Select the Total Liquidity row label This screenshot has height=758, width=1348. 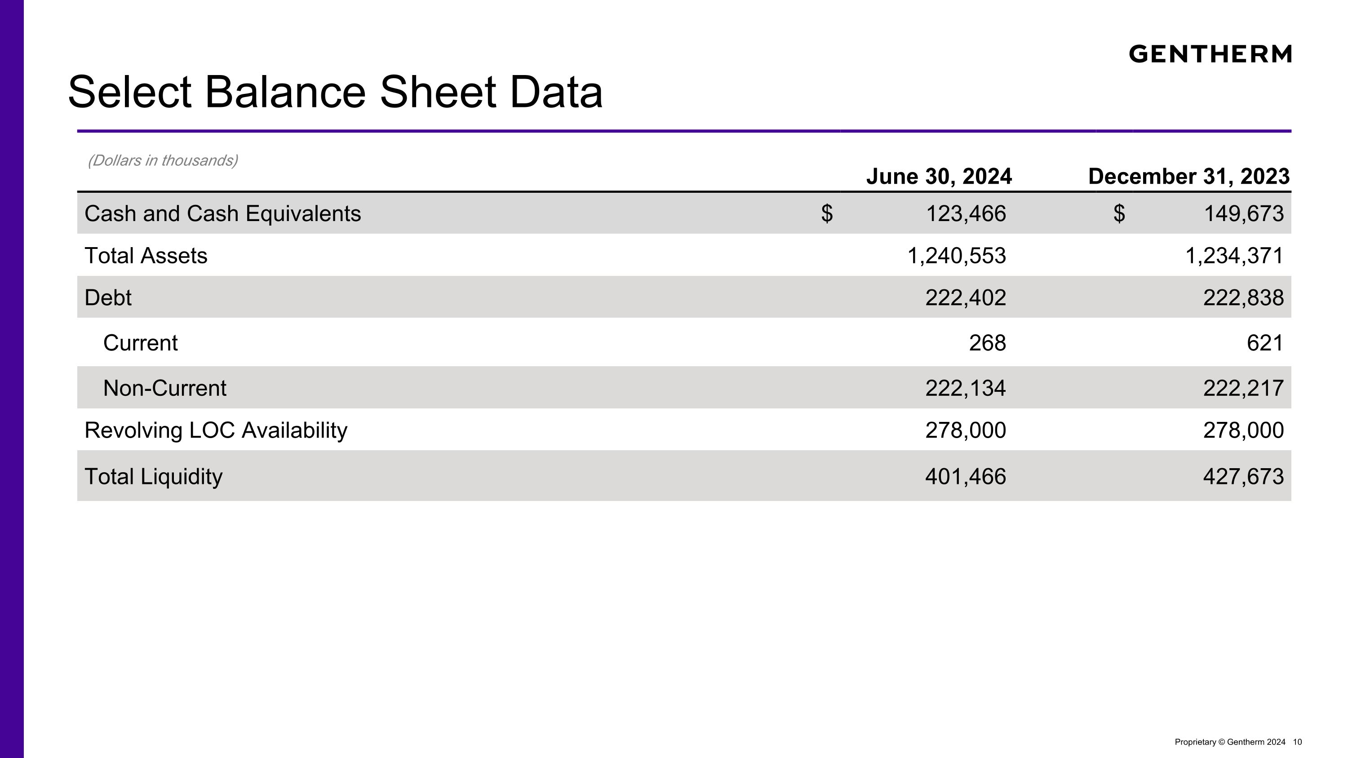(153, 477)
